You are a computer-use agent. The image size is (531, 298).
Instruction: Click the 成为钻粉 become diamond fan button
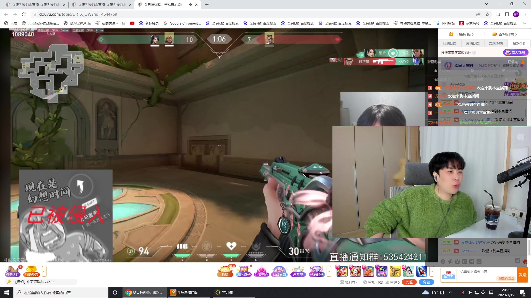coord(516,52)
